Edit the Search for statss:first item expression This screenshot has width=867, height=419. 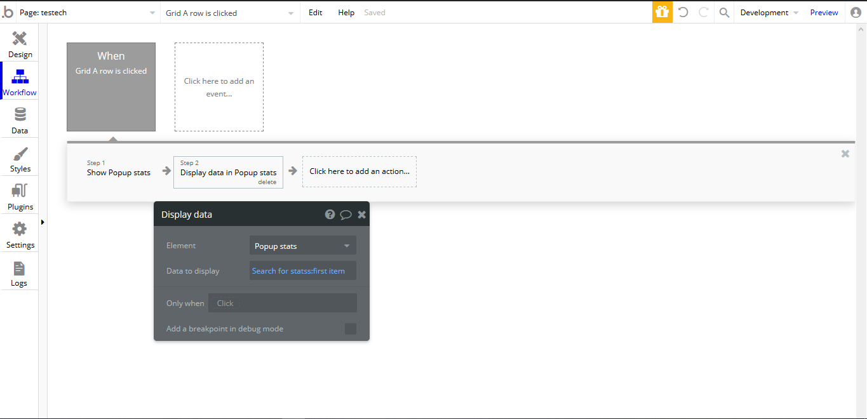coord(303,271)
